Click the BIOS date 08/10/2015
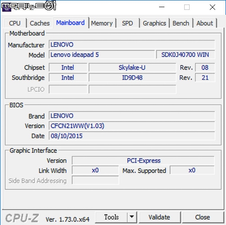 (132, 136)
